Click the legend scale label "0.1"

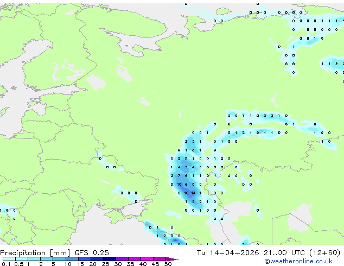pyautogui.click(x=6, y=264)
